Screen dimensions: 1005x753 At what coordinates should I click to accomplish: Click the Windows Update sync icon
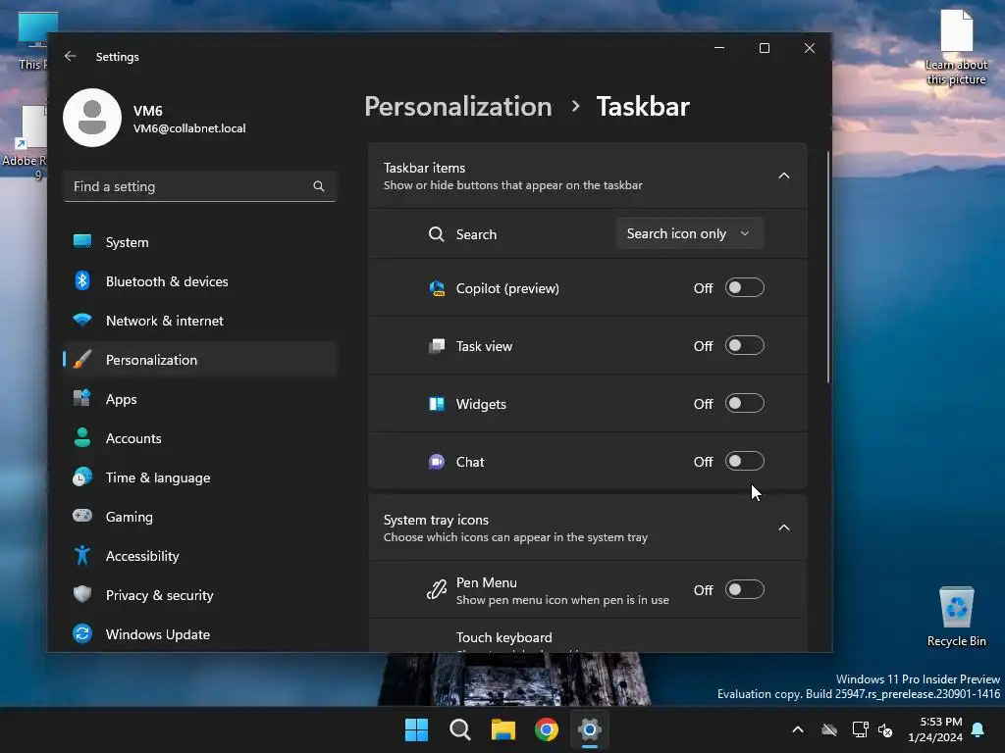(82, 634)
